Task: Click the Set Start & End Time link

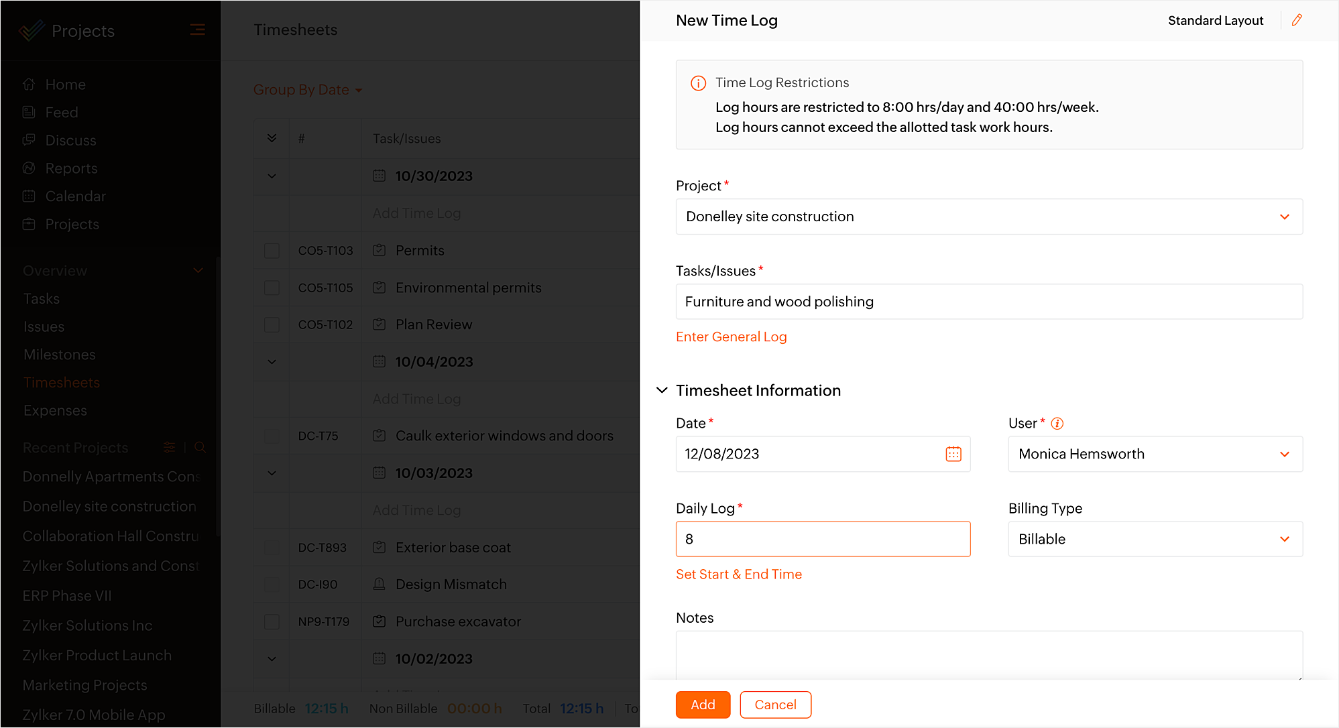Action: tap(738, 574)
